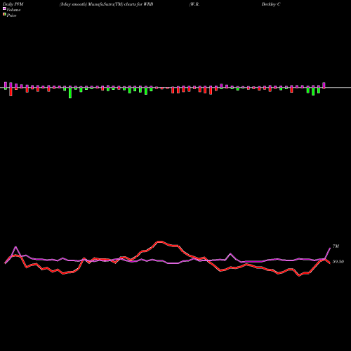The height and width of the screenshot is (351, 351).
Task: Click the 'Volume' legend label
Action: (13, 10)
